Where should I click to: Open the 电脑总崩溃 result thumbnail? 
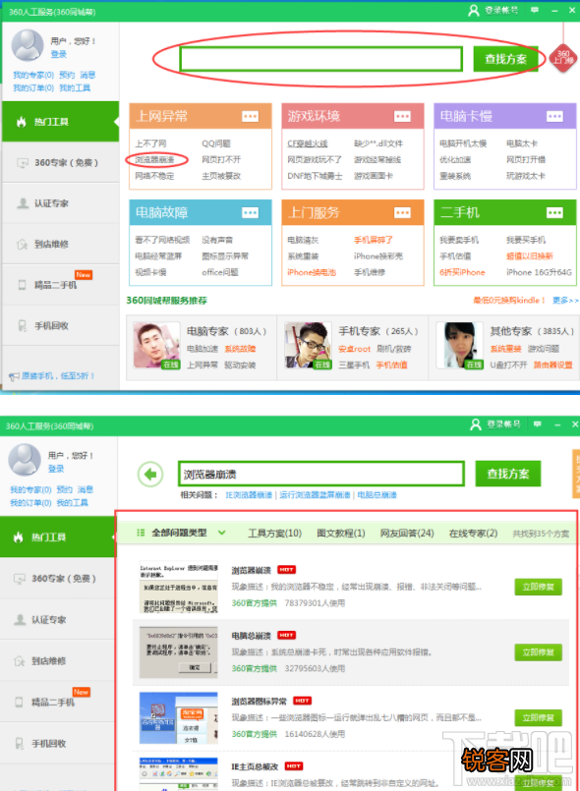tap(179, 652)
